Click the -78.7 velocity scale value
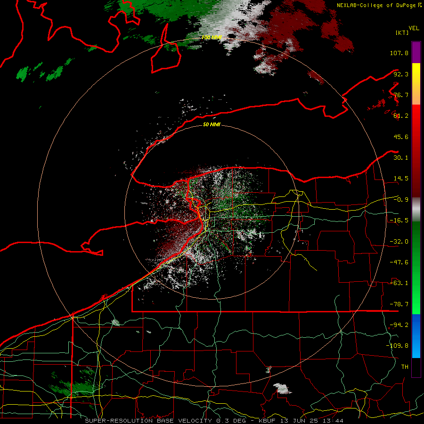This screenshot has height=424, width=424. click(x=399, y=304)
